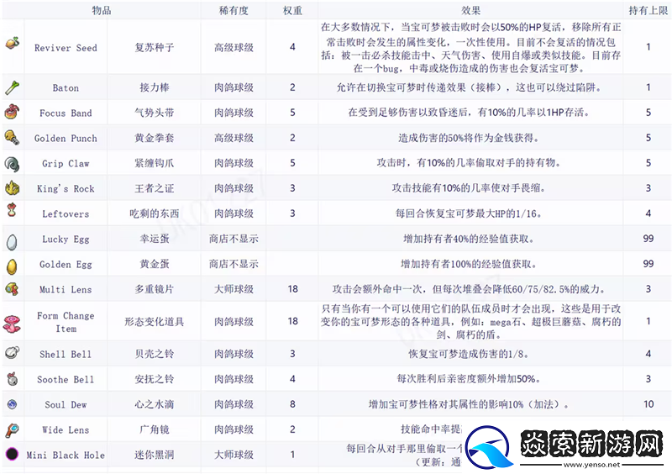Click the 'Grip Claw' name cell

coord(66,163)
